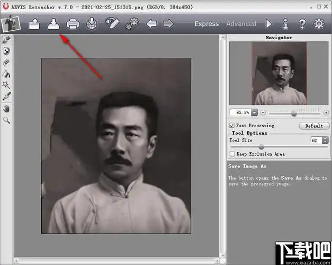This screenshot has height=265, width=332.
Task: Minimize the AKVIS Retoucher window
Action: [311, 7]
